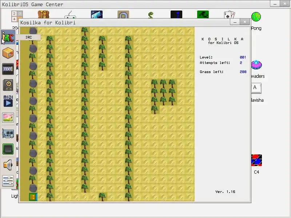
Task: Click the "K O S I L K A" heading
Action: point(222,39)
